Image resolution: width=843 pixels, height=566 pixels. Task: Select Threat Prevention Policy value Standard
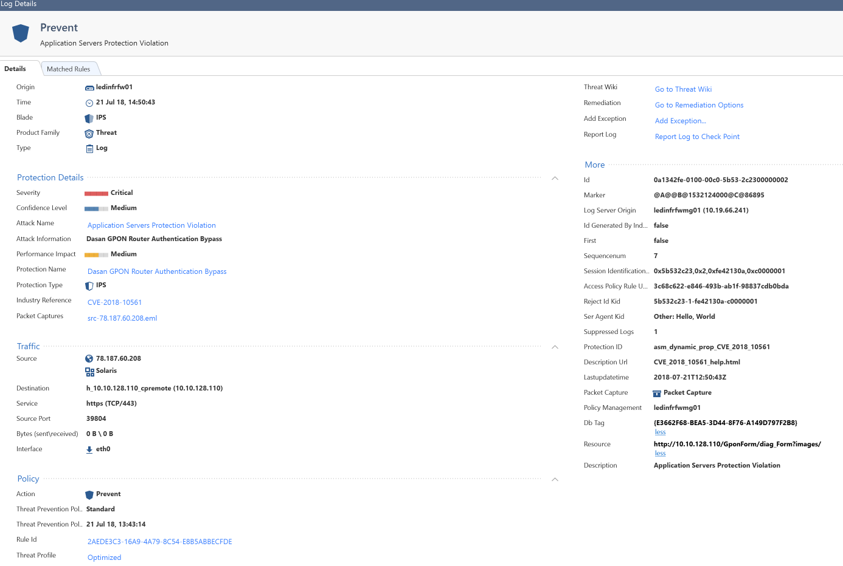pyautogui.click(x=100, y=509)
